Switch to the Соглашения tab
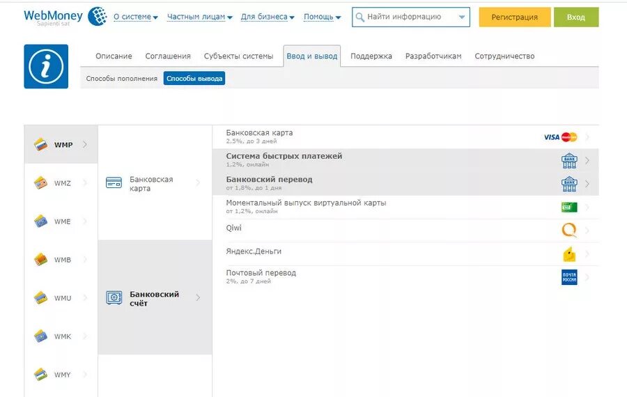 [x=168, y=56]
